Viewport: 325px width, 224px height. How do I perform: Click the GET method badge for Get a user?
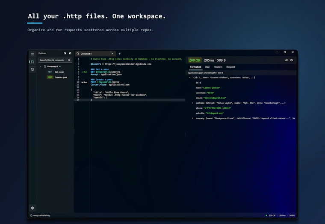[x=50, y=72]
